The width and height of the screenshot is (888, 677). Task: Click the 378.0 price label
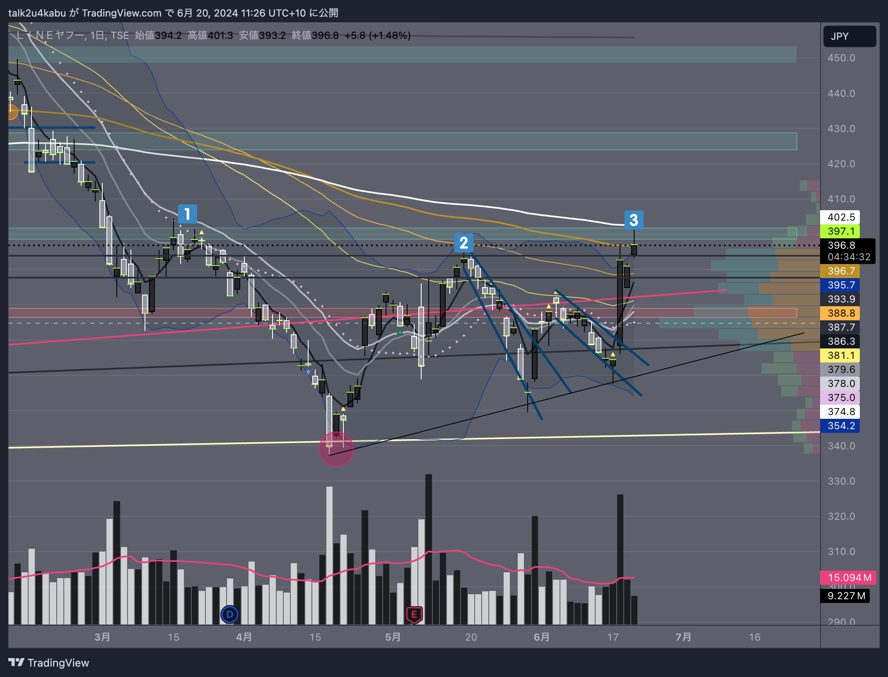[840, 384]
